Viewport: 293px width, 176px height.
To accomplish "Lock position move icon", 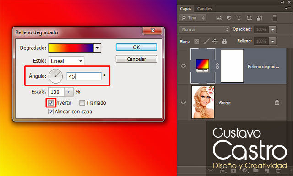I will [x=215, y=41].
